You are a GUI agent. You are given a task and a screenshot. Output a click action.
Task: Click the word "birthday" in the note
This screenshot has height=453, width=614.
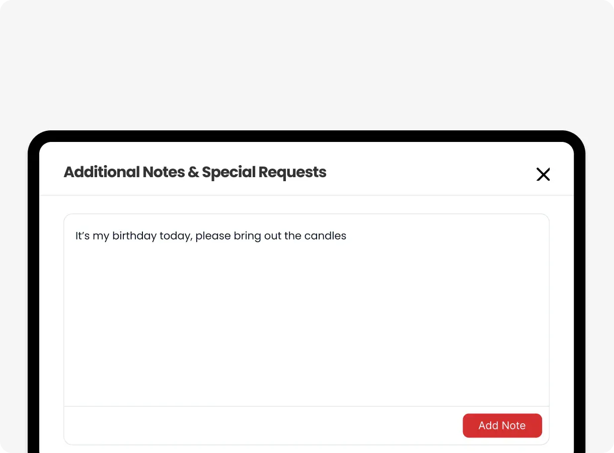[134, 236]
